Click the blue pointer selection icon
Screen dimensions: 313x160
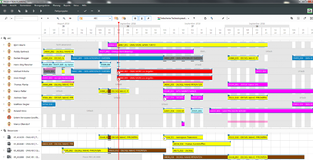[x=212, y=18]
